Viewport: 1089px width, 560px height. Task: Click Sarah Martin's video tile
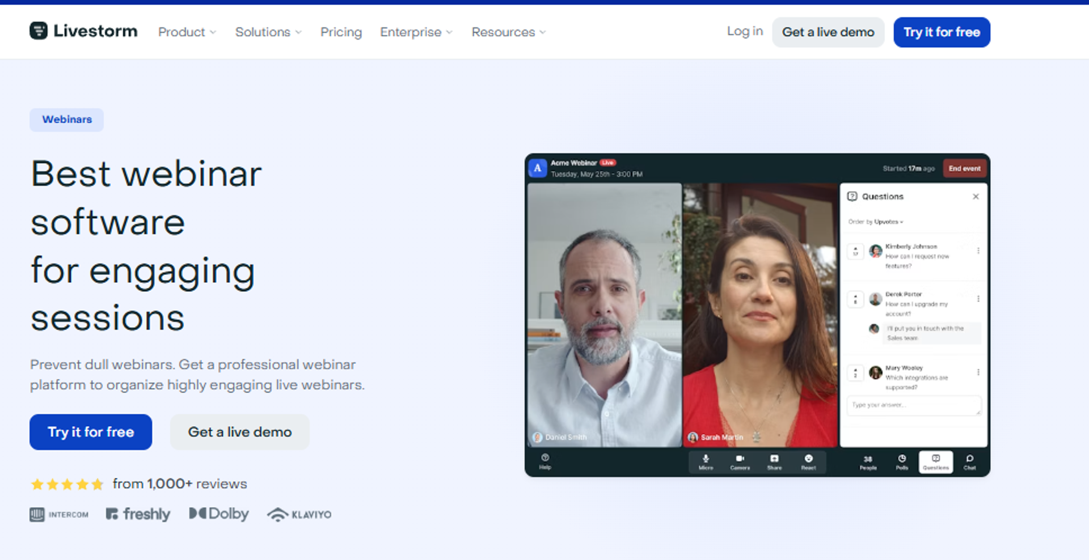click(x=760, y=315)
